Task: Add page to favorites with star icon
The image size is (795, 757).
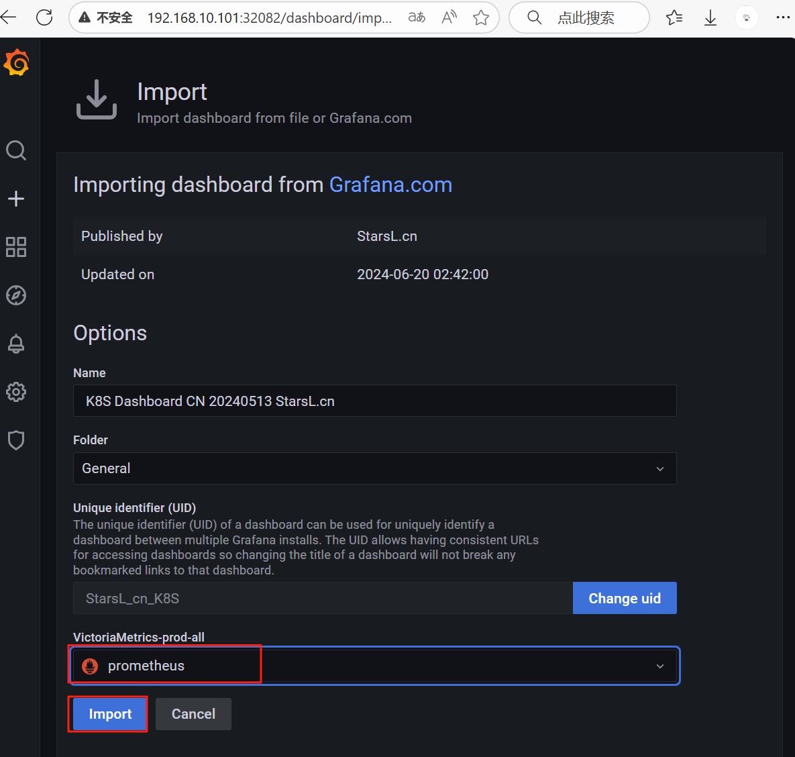Action: coord(480,17)
